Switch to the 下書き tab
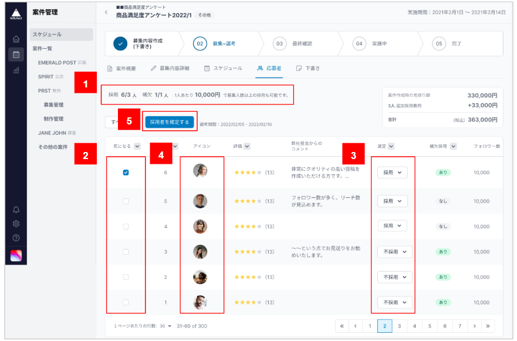517x341 pixels. pyautogui.click(x=308, y=69)
